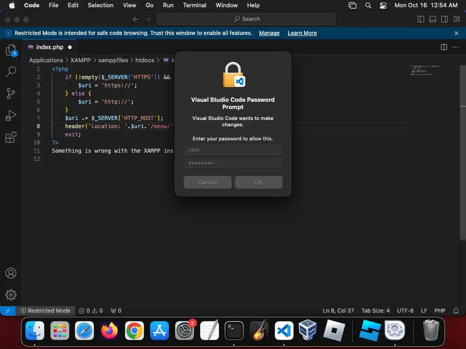Click OK in the password prompt
This screenshot has height=349, width=466.
click(x=258, y=182)
